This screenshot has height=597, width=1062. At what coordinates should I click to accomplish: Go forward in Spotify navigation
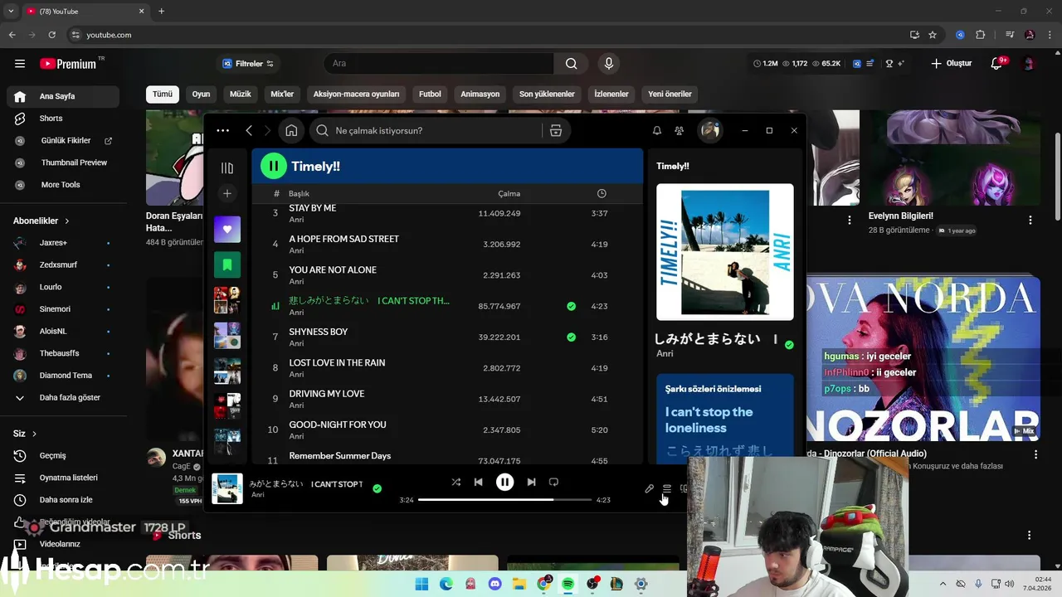[x=267, y=130]
